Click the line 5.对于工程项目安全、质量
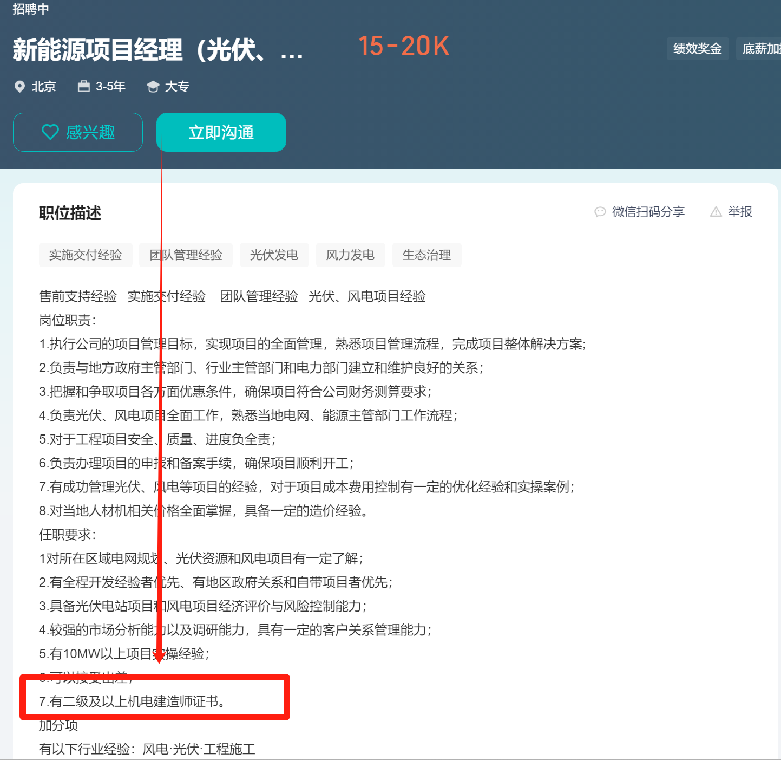 click(x=157, y=439)
